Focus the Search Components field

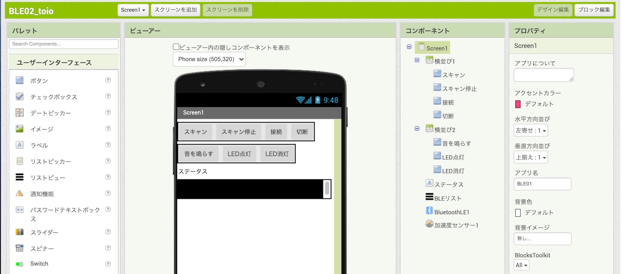tap(64, 44)
